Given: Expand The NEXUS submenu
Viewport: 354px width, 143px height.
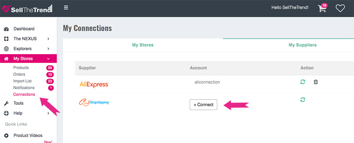Looking at the screenshot, I should point(48,39).
